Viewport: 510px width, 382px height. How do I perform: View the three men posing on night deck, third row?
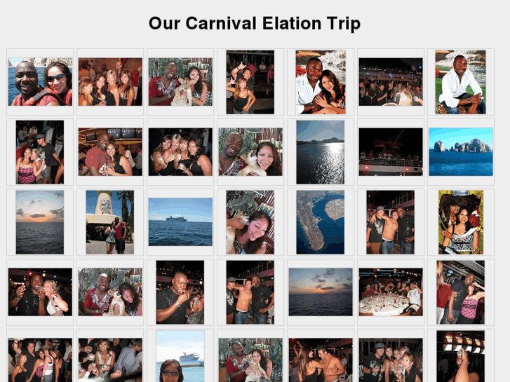pyautogui.click(x=390, y=222)
